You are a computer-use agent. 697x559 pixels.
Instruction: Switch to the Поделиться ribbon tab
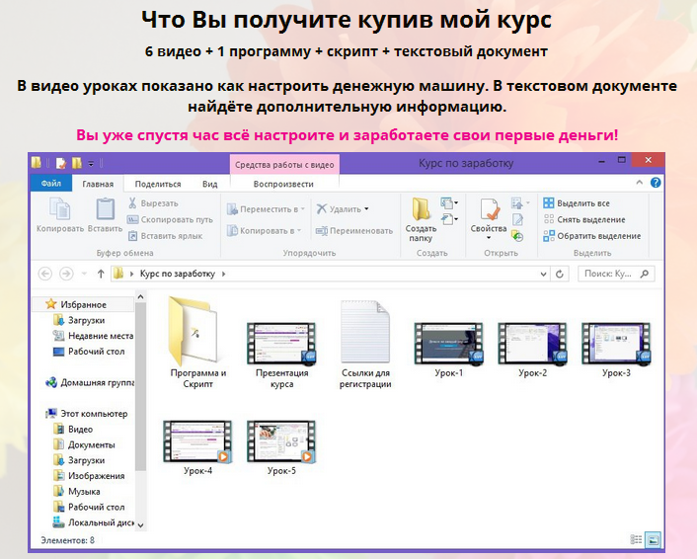point(158,184)
